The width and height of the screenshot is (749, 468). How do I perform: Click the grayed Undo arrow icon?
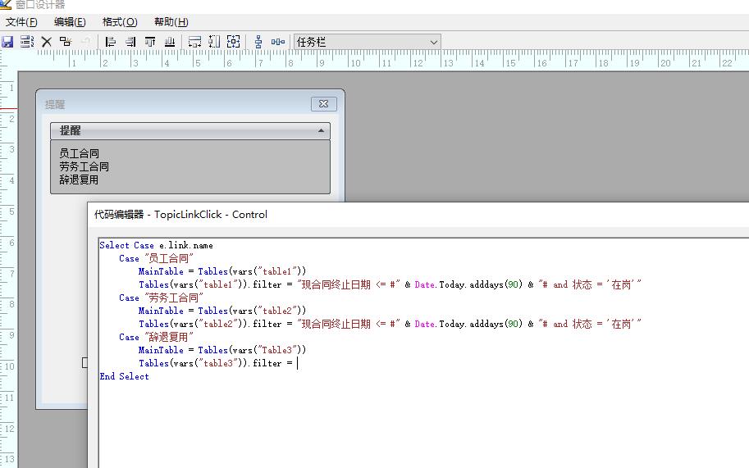85,41
